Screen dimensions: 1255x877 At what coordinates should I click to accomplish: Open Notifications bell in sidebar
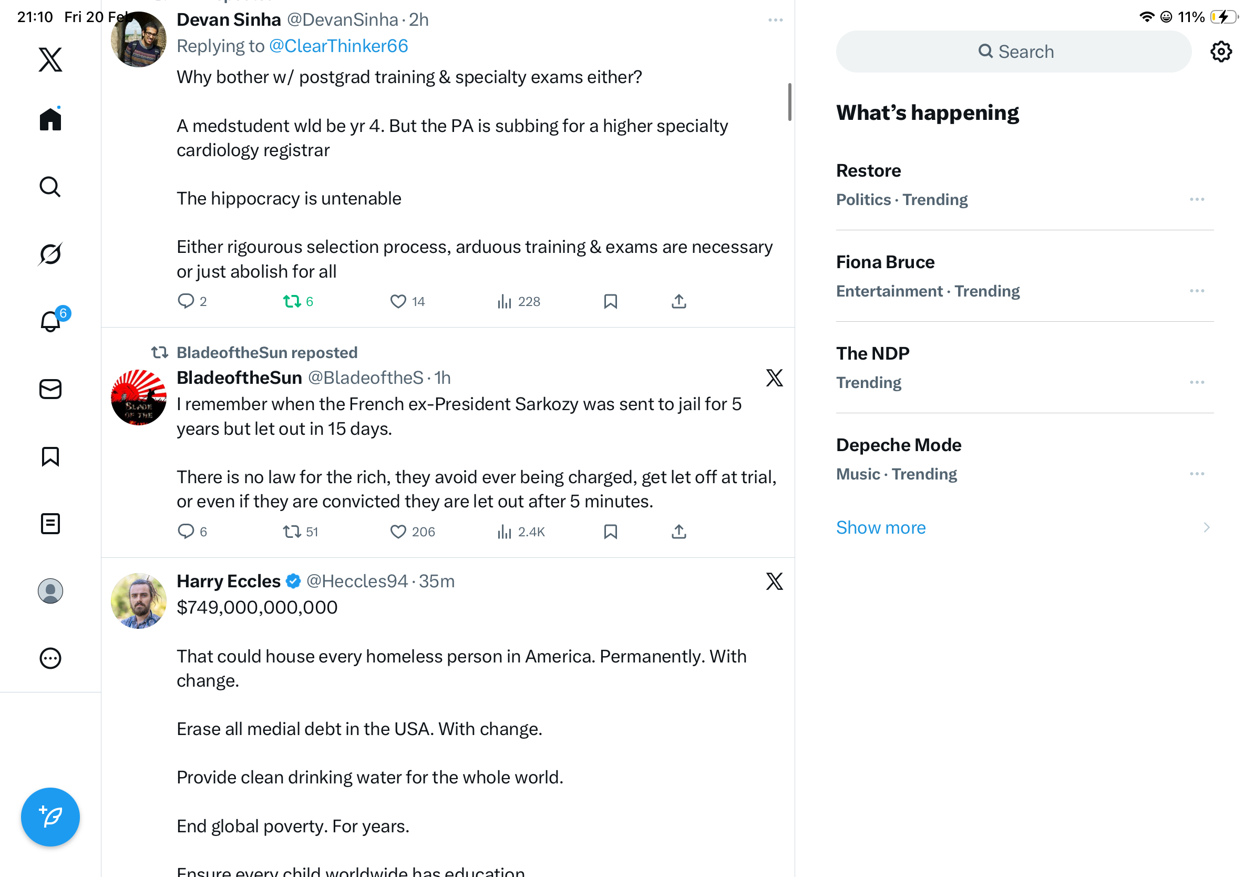point(50,321)
